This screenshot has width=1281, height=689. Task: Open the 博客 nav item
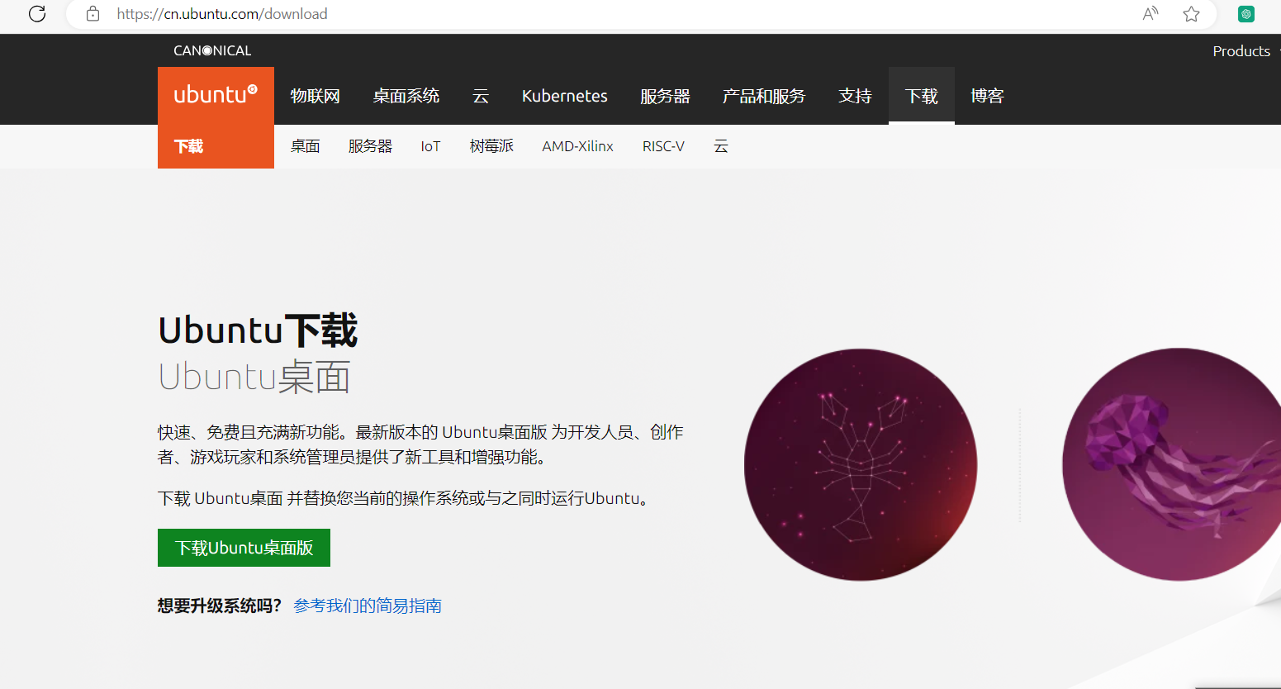pyautogui.click(x=987, y=96)
